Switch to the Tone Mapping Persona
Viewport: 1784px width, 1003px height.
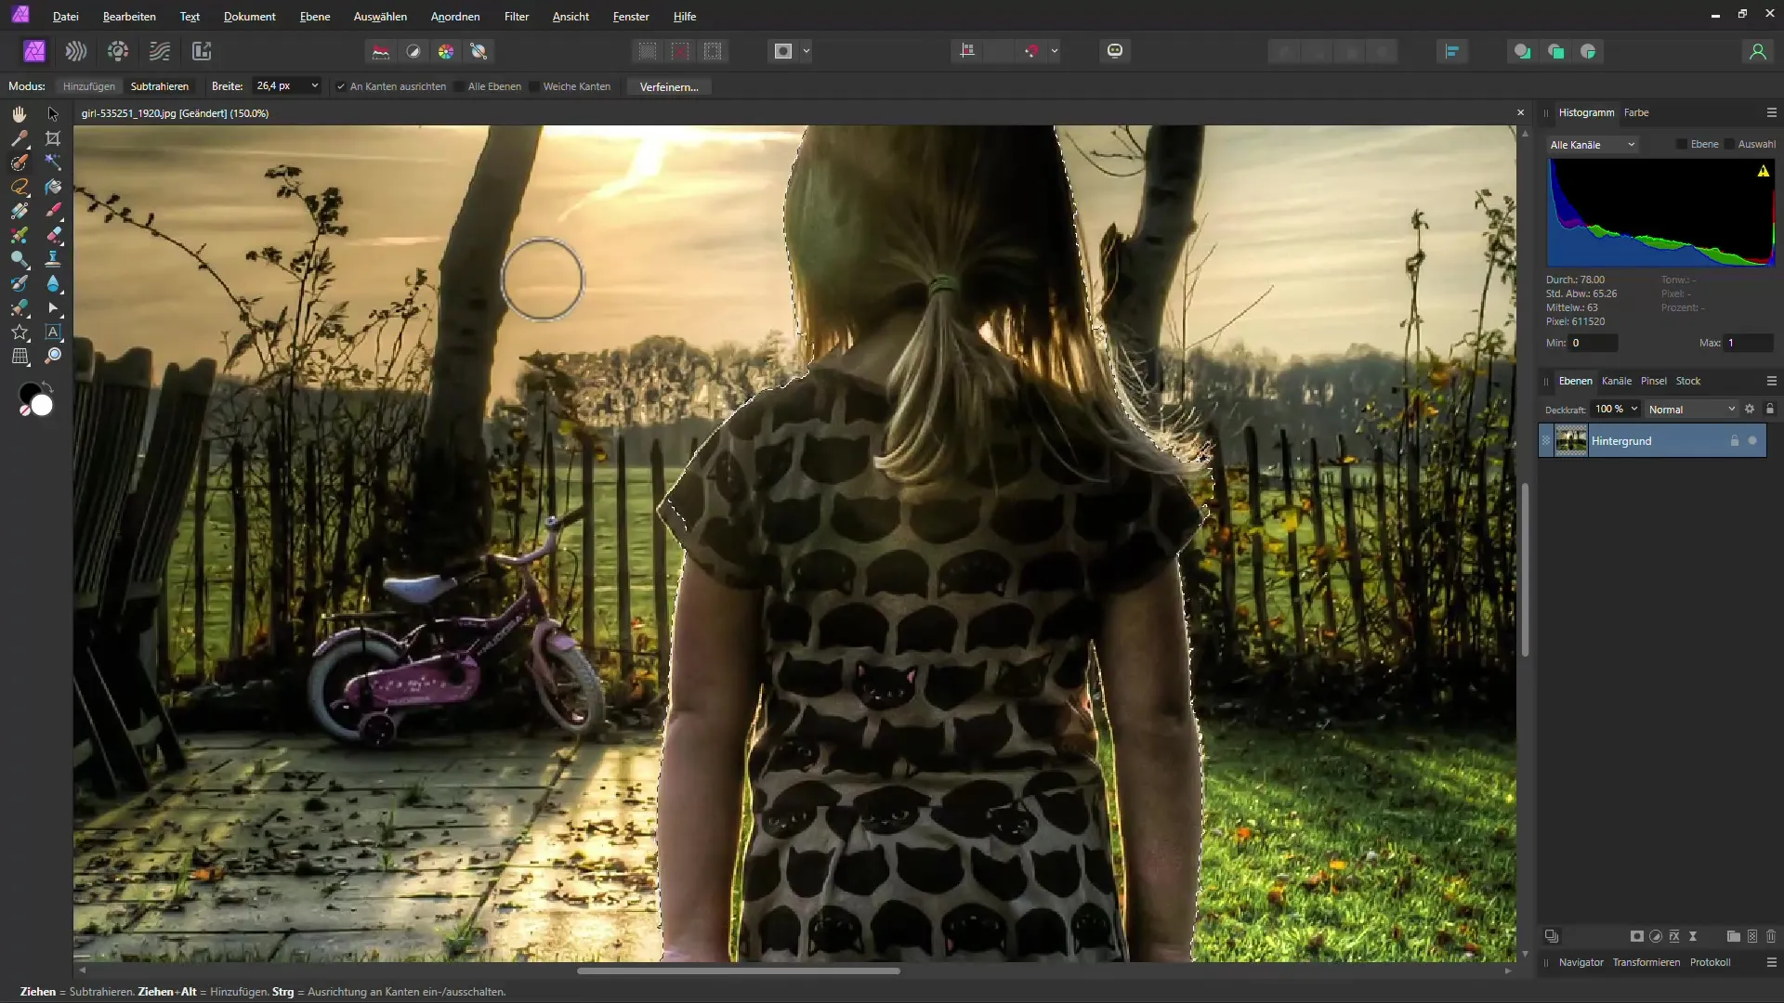pyautogui.click(x=160, y=51)
